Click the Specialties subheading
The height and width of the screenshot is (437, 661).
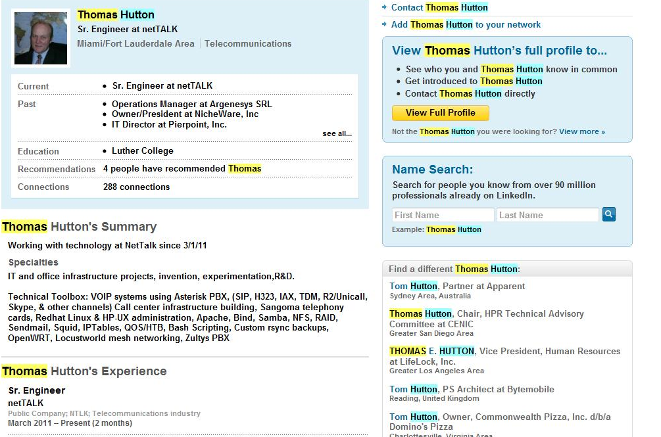click(x=34, y=262)
